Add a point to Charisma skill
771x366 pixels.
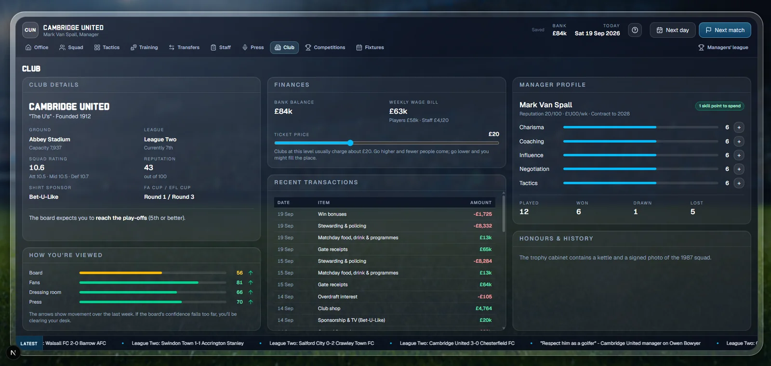point(739,128)
